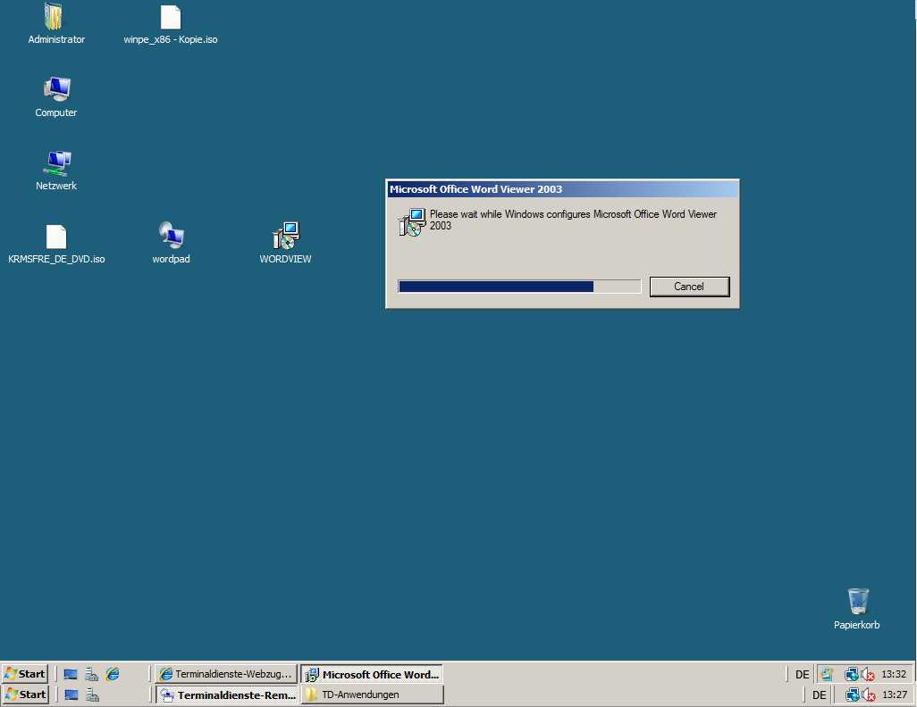Click muted volume icon next to 13:27
The height and width of the screenshot is (707, 917).
(x=869, y=695)
